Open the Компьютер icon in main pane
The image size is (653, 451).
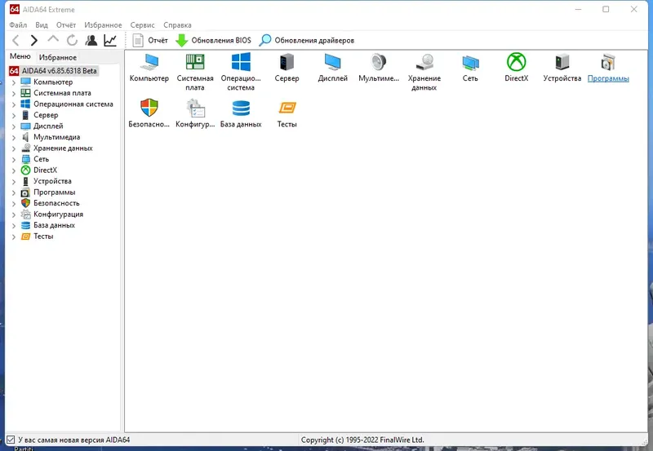[149, 62]
